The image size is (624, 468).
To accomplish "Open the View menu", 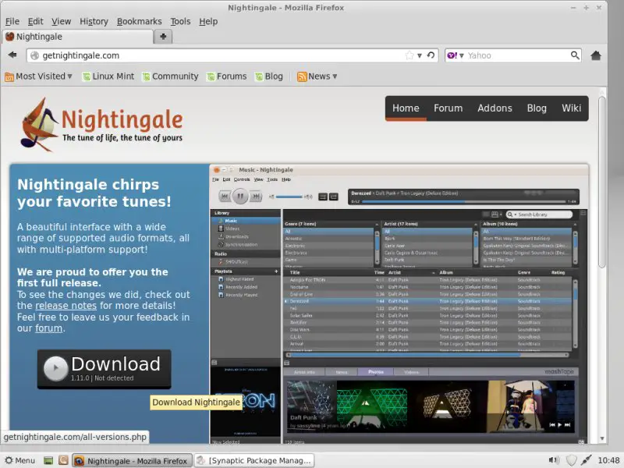I will (61, 22).
